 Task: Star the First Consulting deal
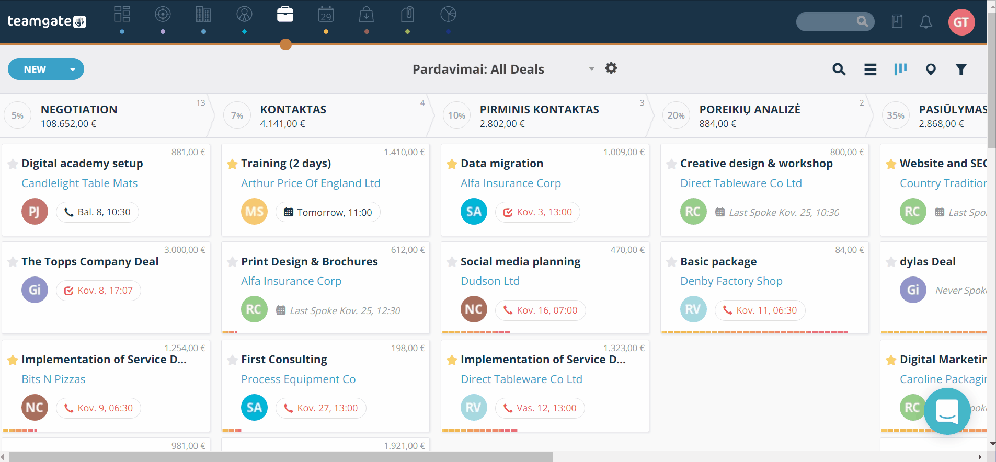[x=233, y=360]
